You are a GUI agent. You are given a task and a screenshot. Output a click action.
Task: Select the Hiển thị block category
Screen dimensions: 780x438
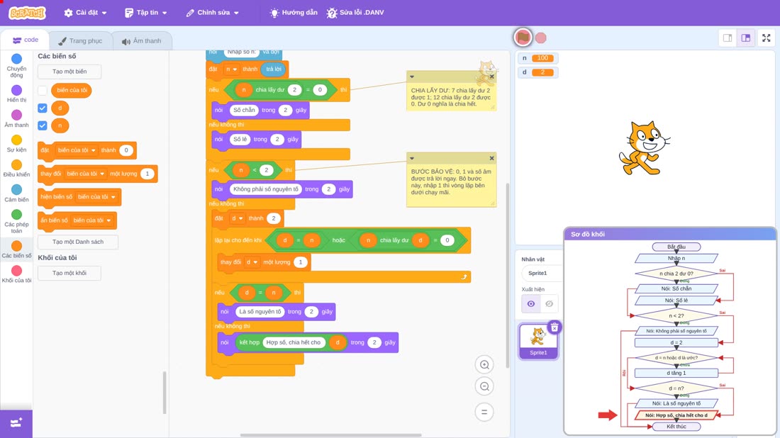[16, 94]
